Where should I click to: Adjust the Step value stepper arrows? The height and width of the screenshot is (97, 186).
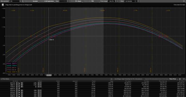[68, 1]
